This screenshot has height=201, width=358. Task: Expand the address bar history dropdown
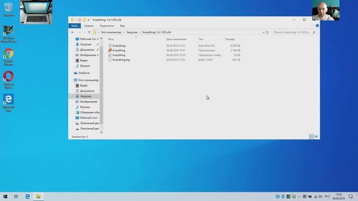pyautogui.click(x=263, y=32)
